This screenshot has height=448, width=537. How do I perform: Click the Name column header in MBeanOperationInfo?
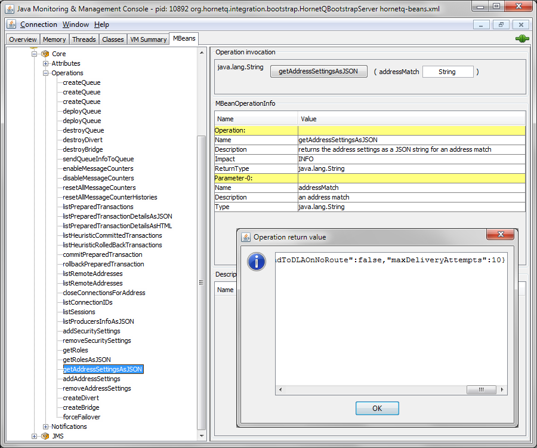[x=256, y=119]
